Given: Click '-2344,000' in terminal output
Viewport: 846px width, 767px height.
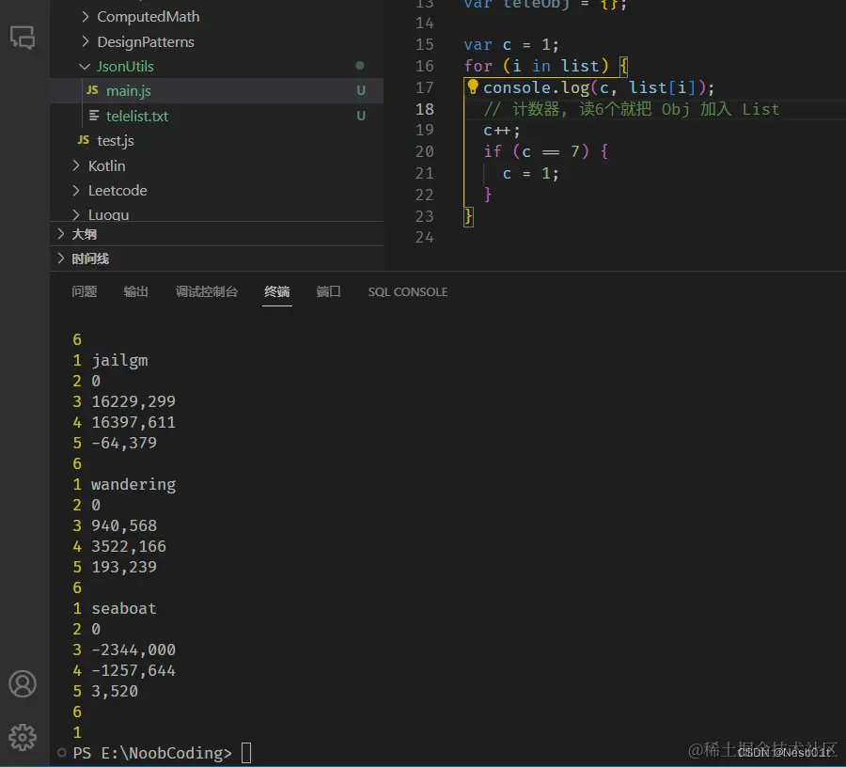Looking at the screenshot, I should coord(133,650).
